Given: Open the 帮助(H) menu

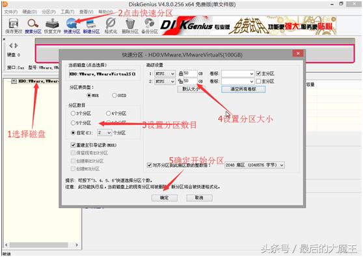Looking at the screenshot, I should point(105,12).
